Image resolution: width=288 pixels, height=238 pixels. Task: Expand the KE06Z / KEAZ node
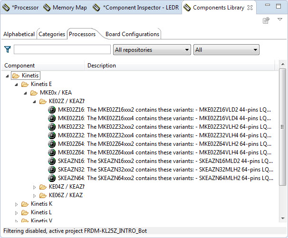(x=34, y=196)
